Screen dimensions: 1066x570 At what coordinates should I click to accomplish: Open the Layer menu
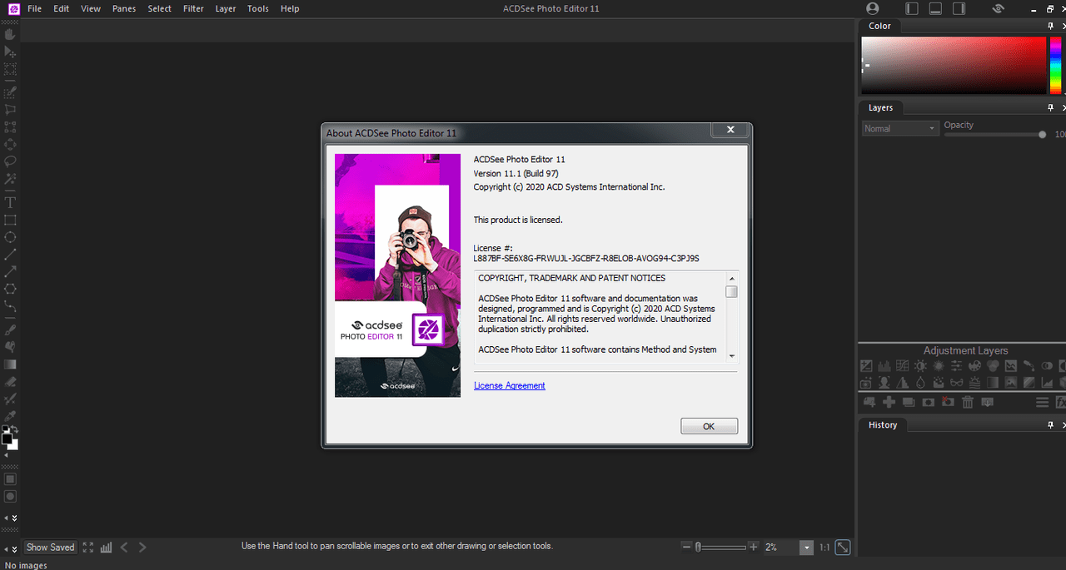point(226,8)
